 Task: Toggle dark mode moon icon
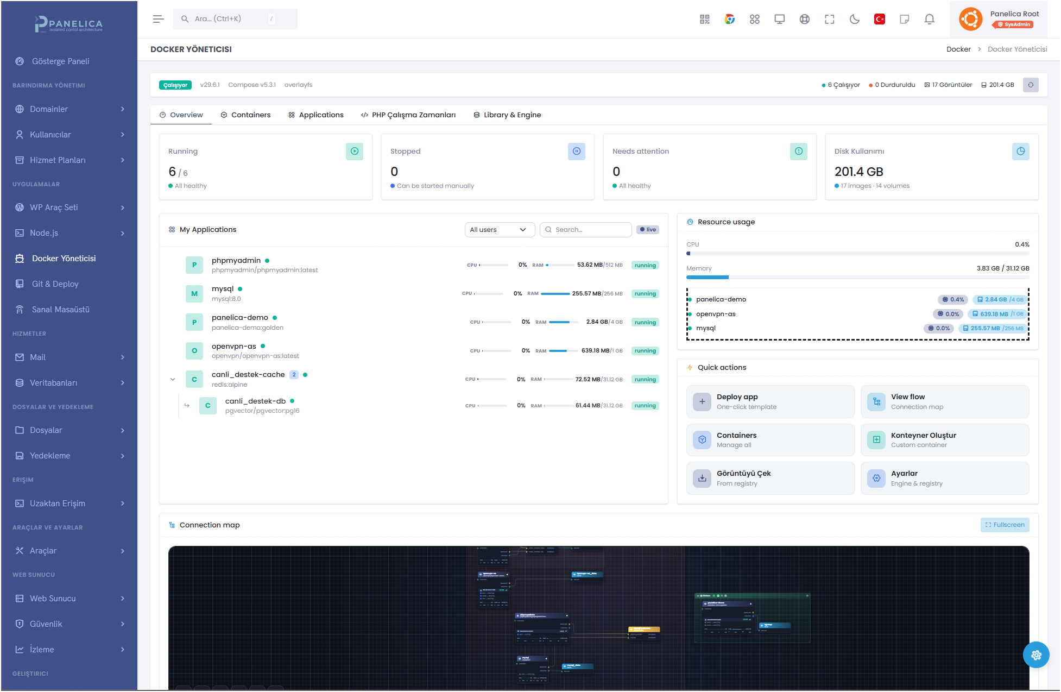[x=855, y=19]
